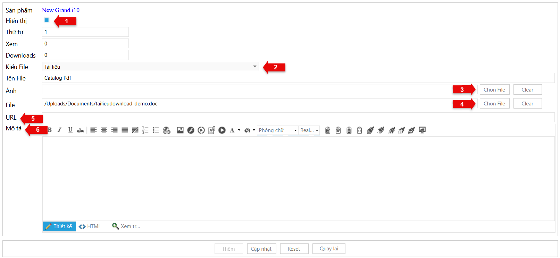This screenshot has height=258, width=560.
Task: Apply underline formatting
Action: (70, 130)
